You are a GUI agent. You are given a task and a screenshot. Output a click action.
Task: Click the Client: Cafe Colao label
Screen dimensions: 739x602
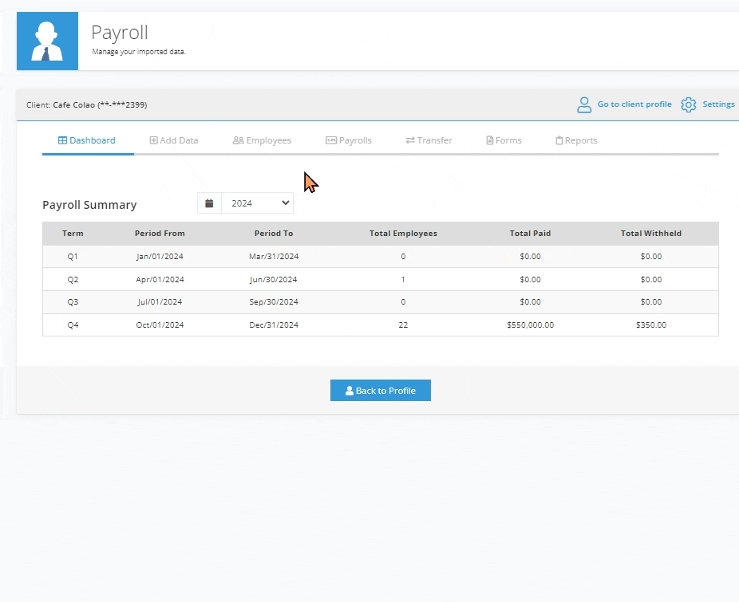click(87, 104)
